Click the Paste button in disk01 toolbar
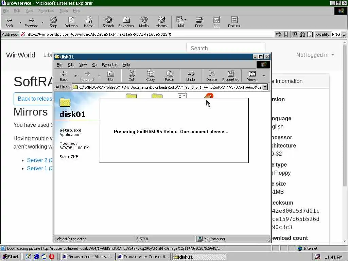348x261 pixels. pos(169,76)
